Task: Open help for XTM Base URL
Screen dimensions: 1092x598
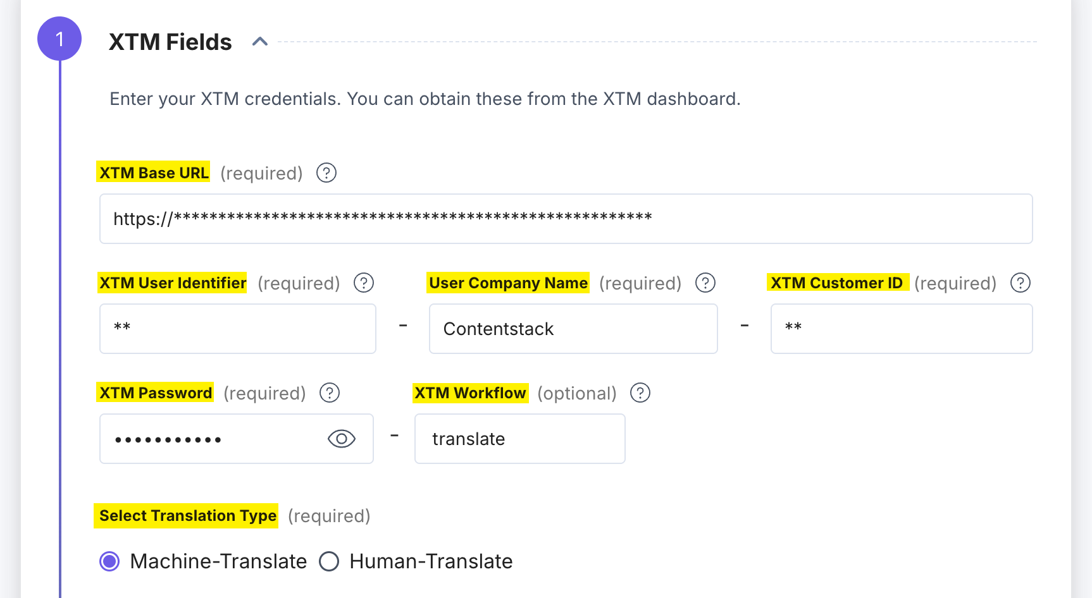Action: coord(326,173)
